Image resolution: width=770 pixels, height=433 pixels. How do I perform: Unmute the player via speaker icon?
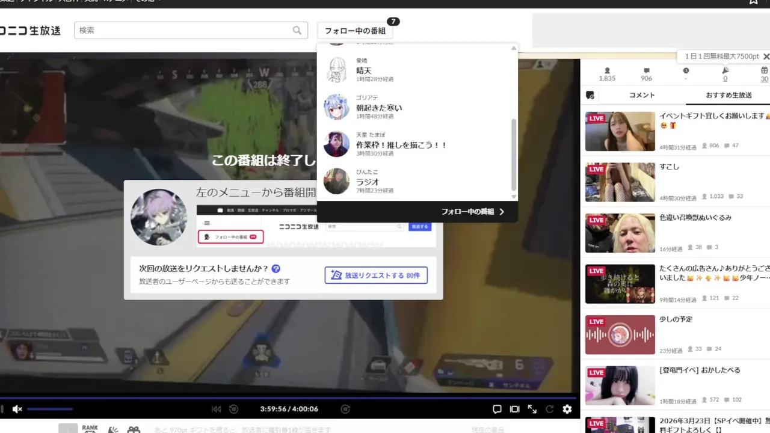pos(17,409)
